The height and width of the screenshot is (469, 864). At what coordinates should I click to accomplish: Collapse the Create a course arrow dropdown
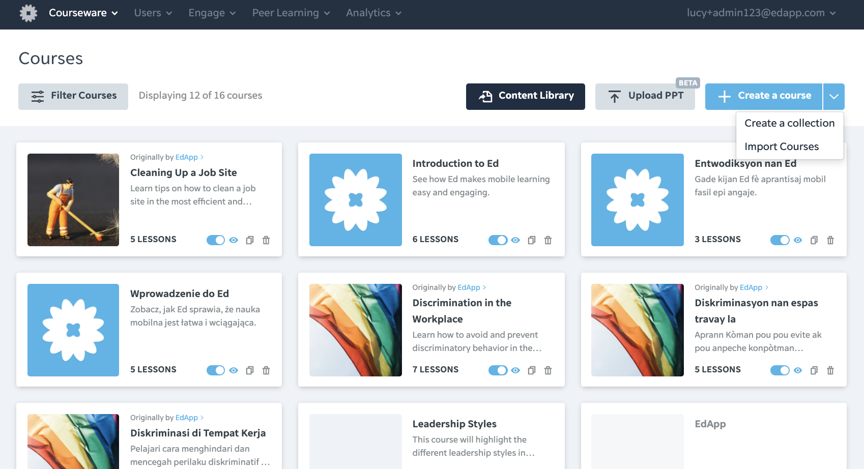(834, 97)
